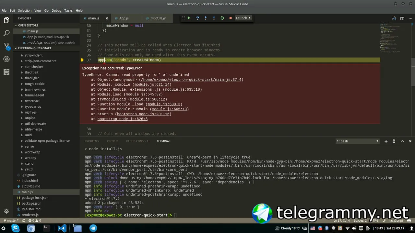Split the editor
Viewport: 415px width, 233px height.
(402, 18)
